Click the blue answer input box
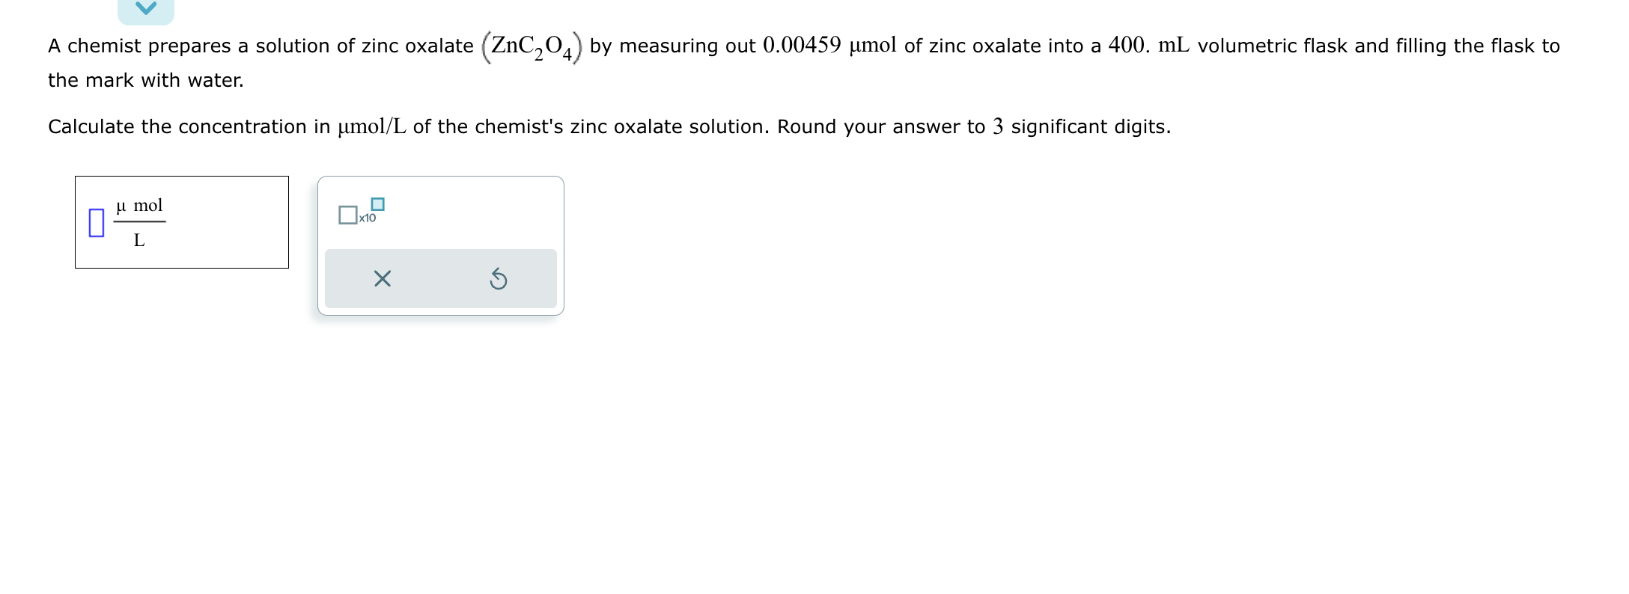1629x594 pixels. 96,222
